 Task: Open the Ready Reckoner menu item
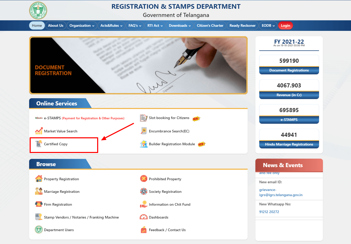click(x=243, y=25)
